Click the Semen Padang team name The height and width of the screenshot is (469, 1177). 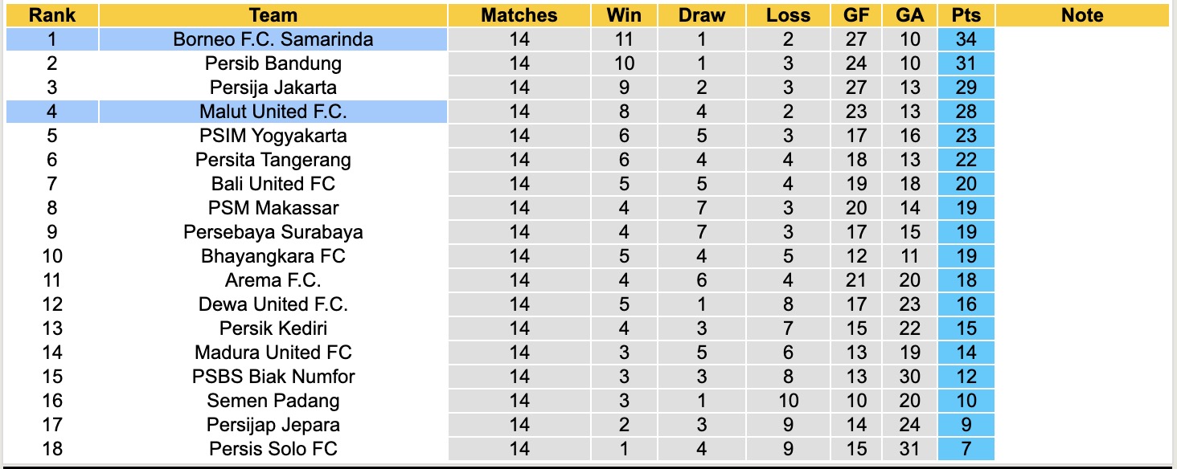click(x=273, y=401)
